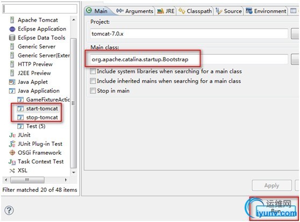The width and height of the screenshot is (300, 222).
Task: Click the Test (5) config icon
Action: (20, 126)
